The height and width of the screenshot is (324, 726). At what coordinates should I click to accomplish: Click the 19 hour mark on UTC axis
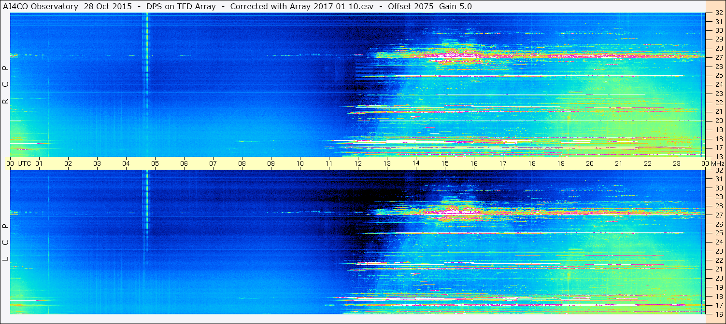click(x=561, y=163)
